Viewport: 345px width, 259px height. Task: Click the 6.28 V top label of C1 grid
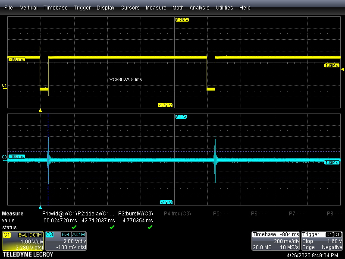click(x=182, y=19)
